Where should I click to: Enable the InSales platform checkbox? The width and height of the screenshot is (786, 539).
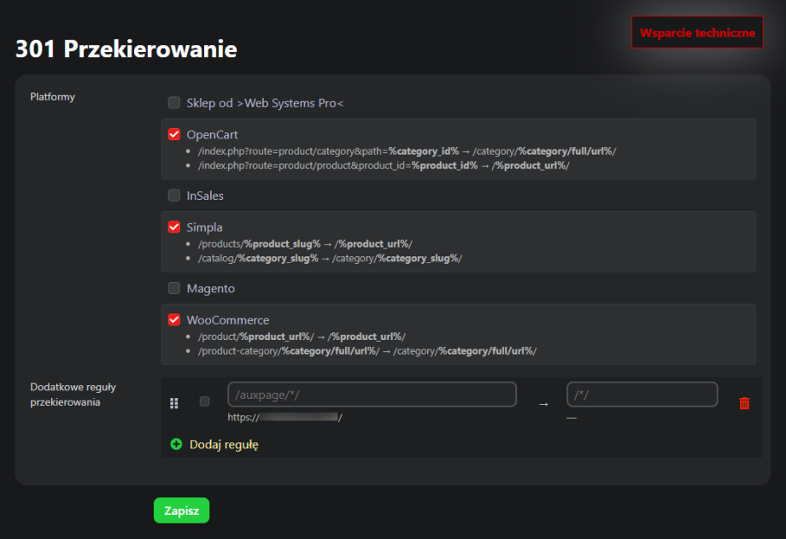174,196
